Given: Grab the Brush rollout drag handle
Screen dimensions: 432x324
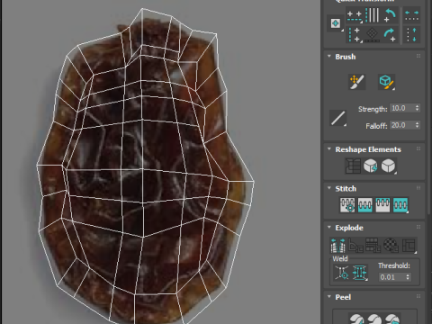Looking at the screenshot, I should coord(418,56).
